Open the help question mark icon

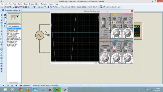(34, 7)
